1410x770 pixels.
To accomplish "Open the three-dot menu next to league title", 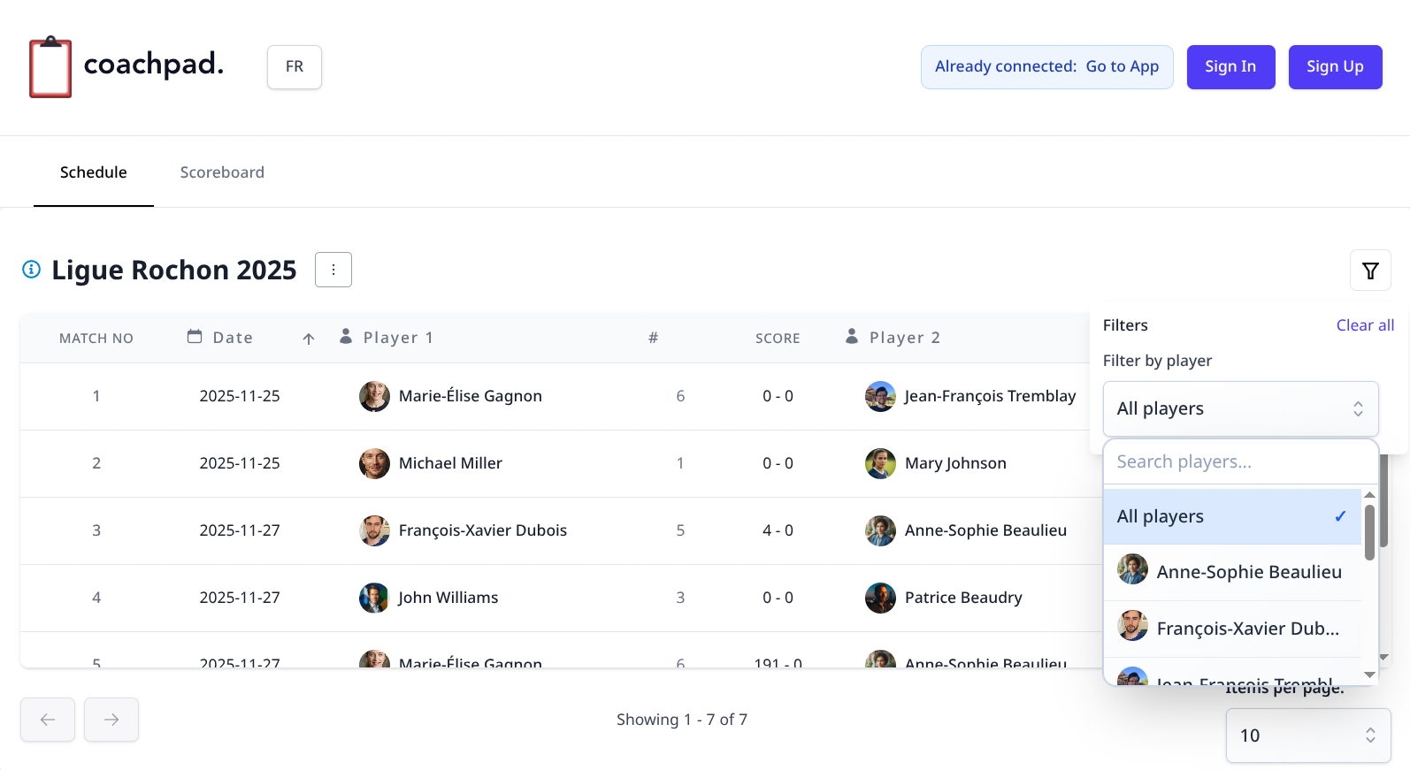I will pos(333,270).
